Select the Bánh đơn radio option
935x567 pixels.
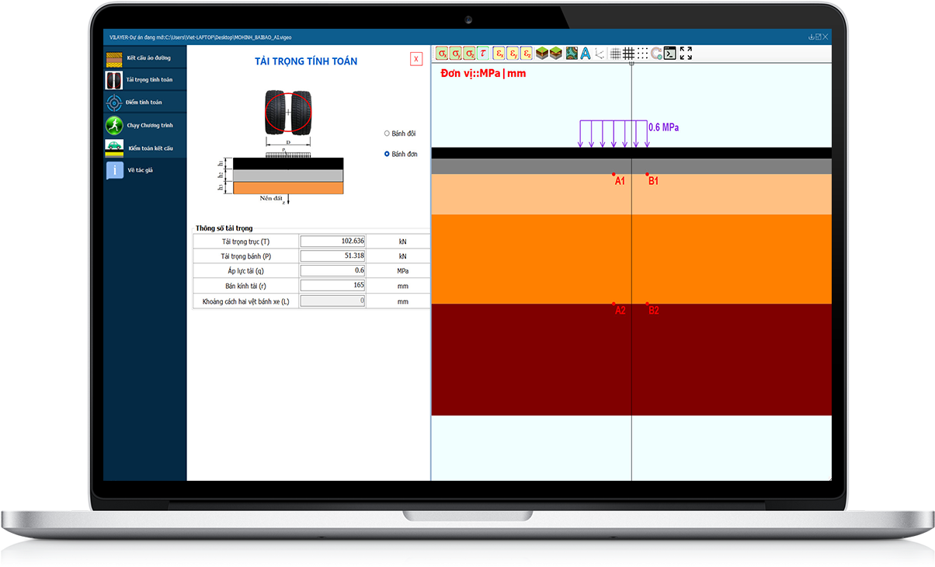tap(388, 154)
